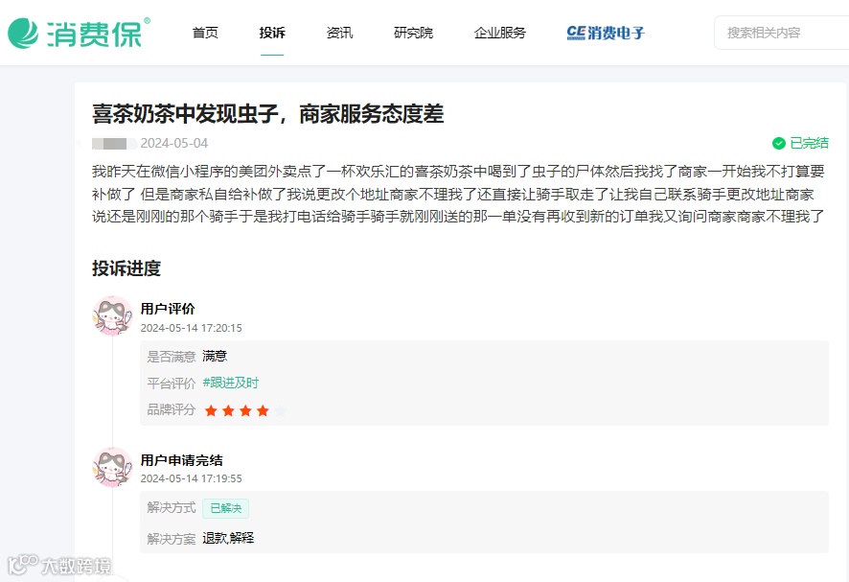Screen dimensions: 849x582
Task: Click the green 已完结 check icon
Action: pyautogui.click(x=779, y=143)
